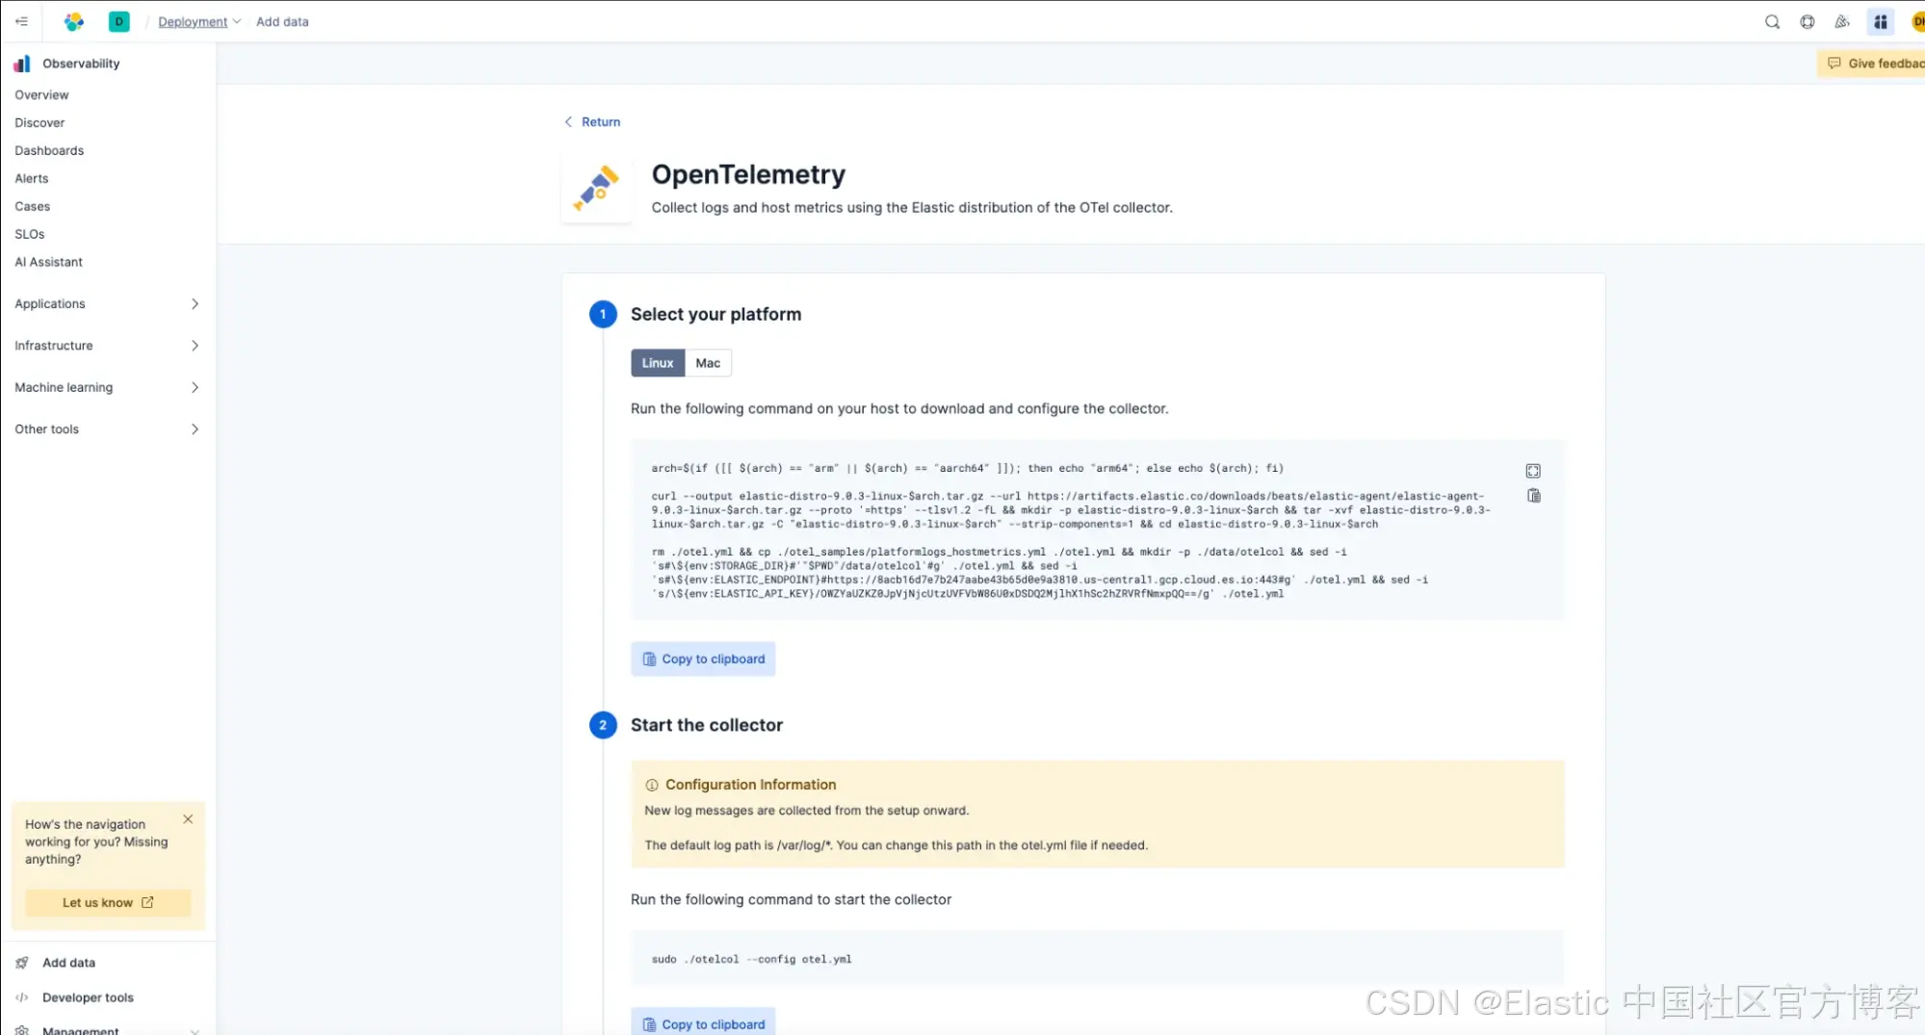This screenshot has width=1925, height=1035.
Task: Click the Observability sidebar heading
Action: click(x=81, y=64)
